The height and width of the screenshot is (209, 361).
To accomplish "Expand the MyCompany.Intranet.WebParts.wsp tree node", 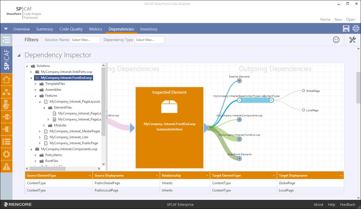I will tap(31, 72).
